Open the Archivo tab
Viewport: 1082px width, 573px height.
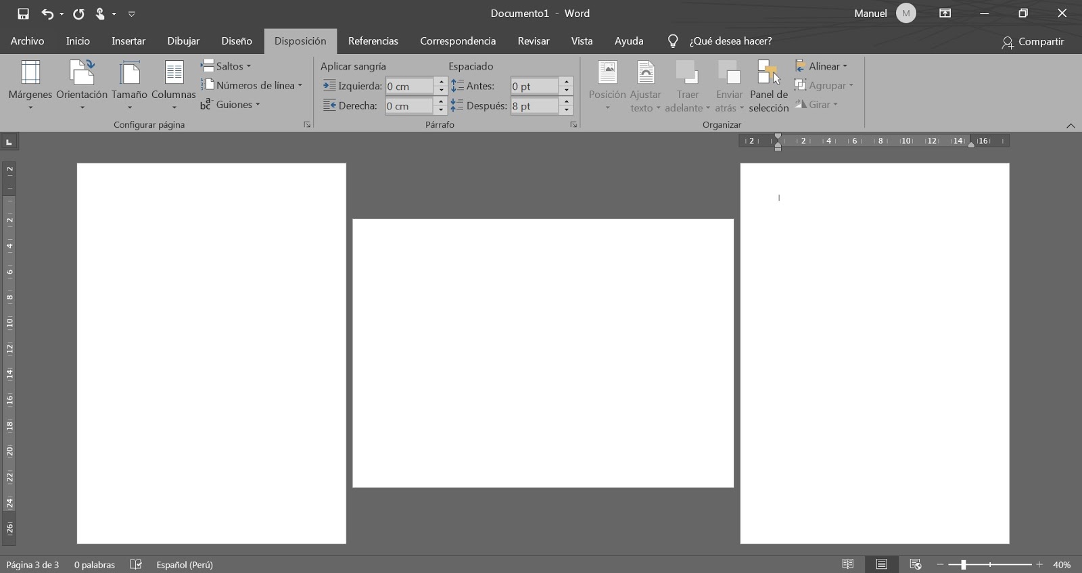click(x=27, y=41)
